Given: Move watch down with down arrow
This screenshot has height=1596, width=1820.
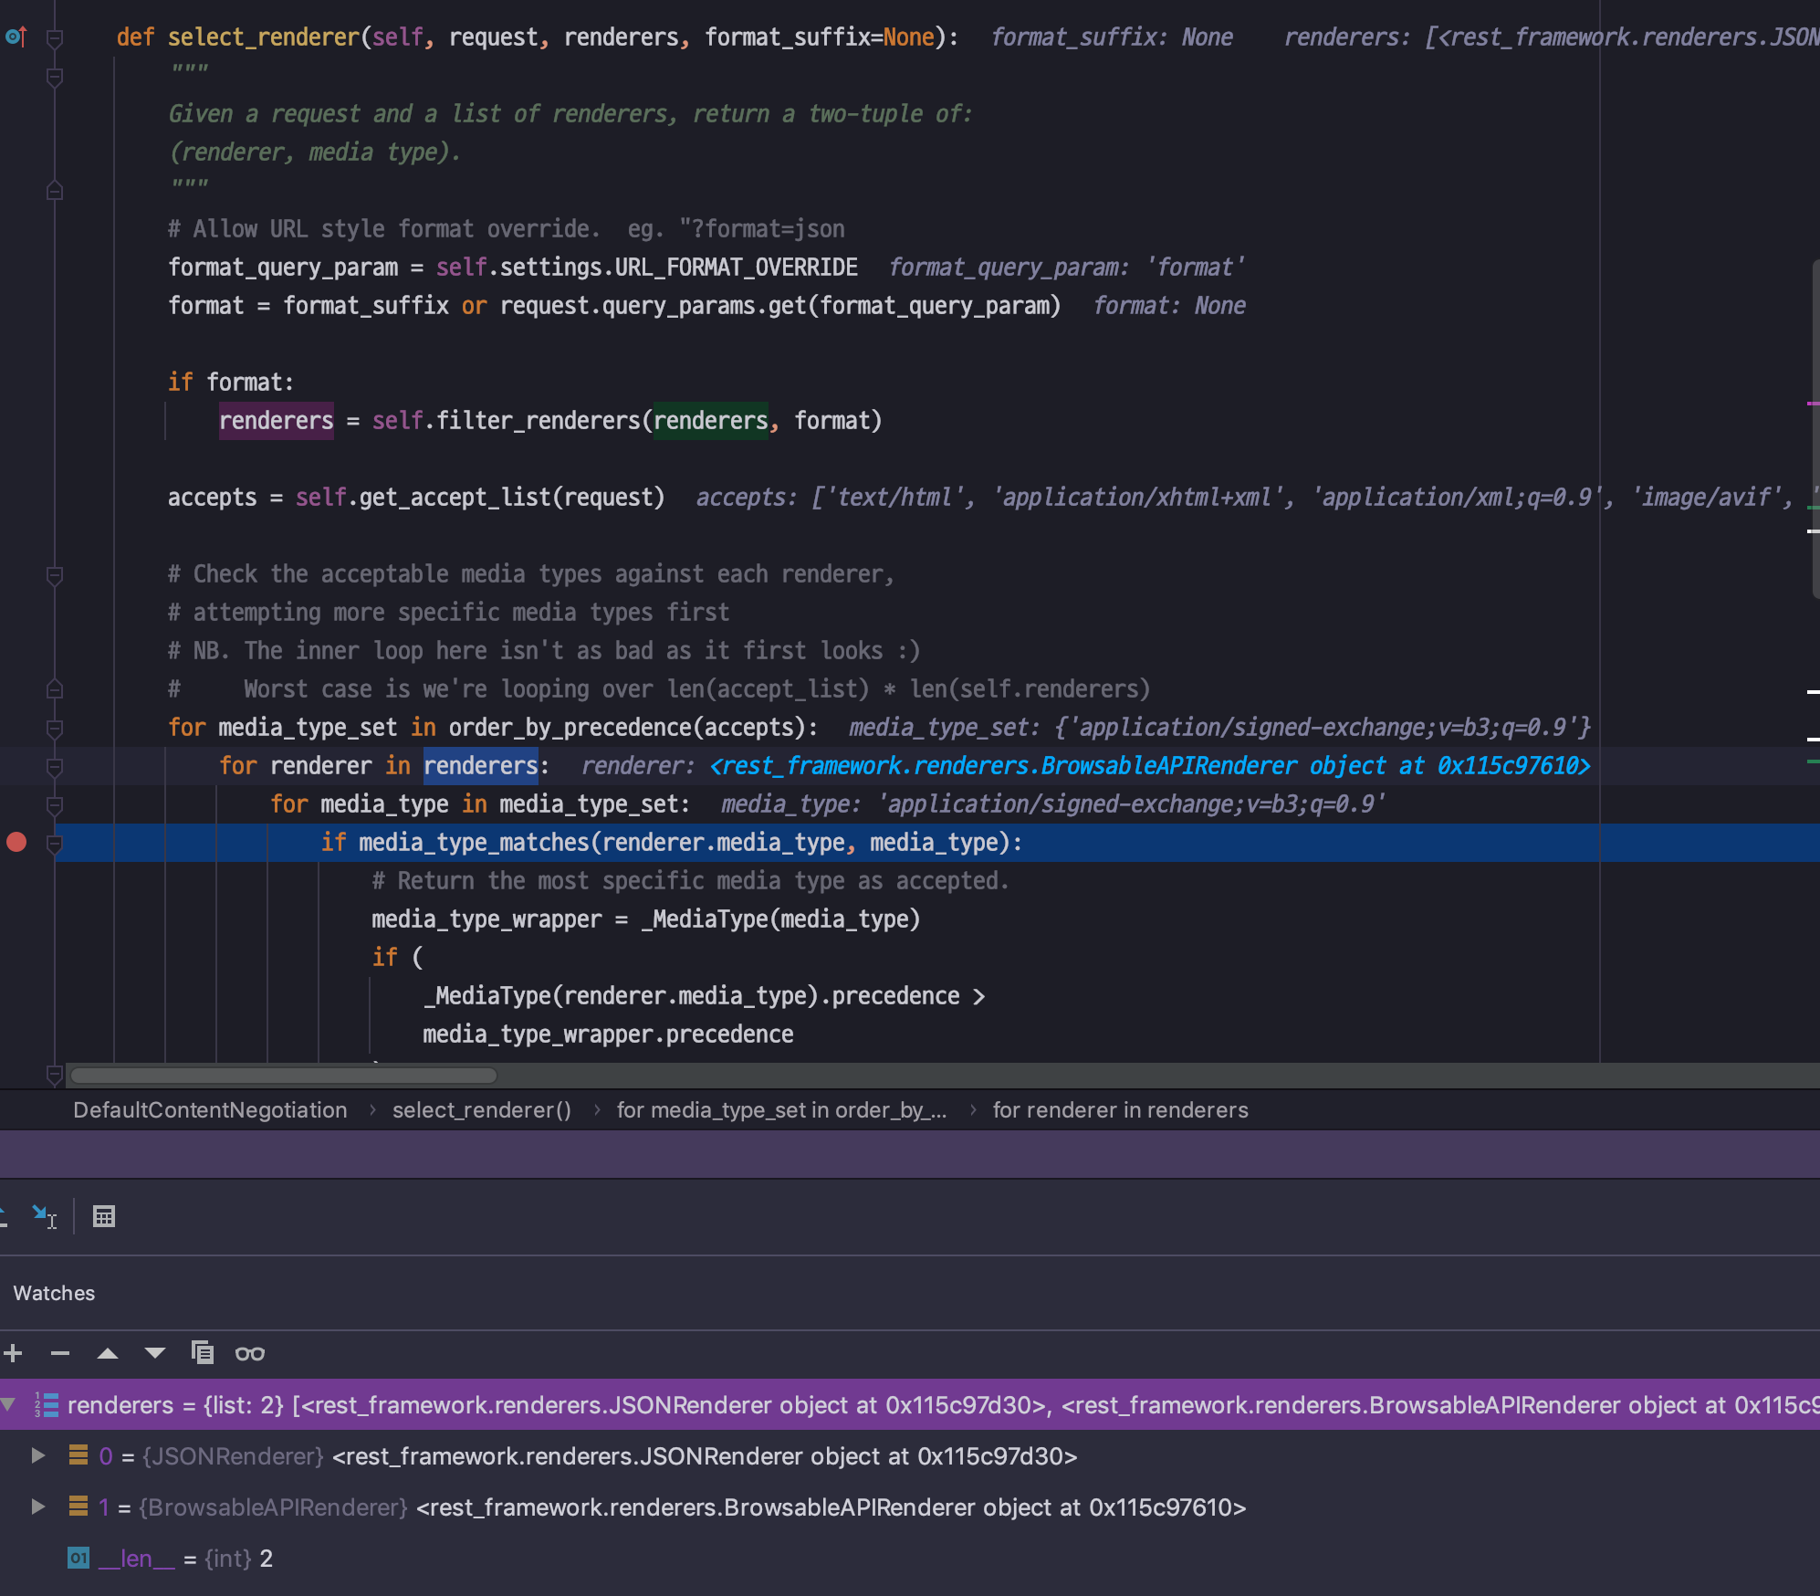Looking at the screenshot, I should click(x=155, y=1353).
